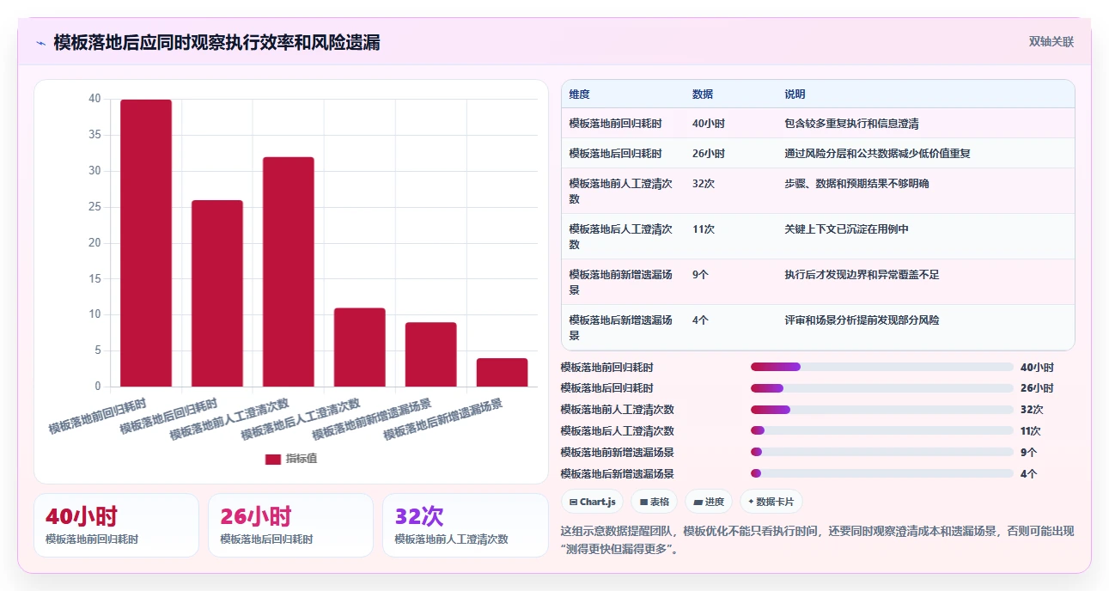Viewport: 1109px width, 591px height.
Task: Click the chart bar for 模板落地前回归耗时
Action: click(x=146, y=243)
